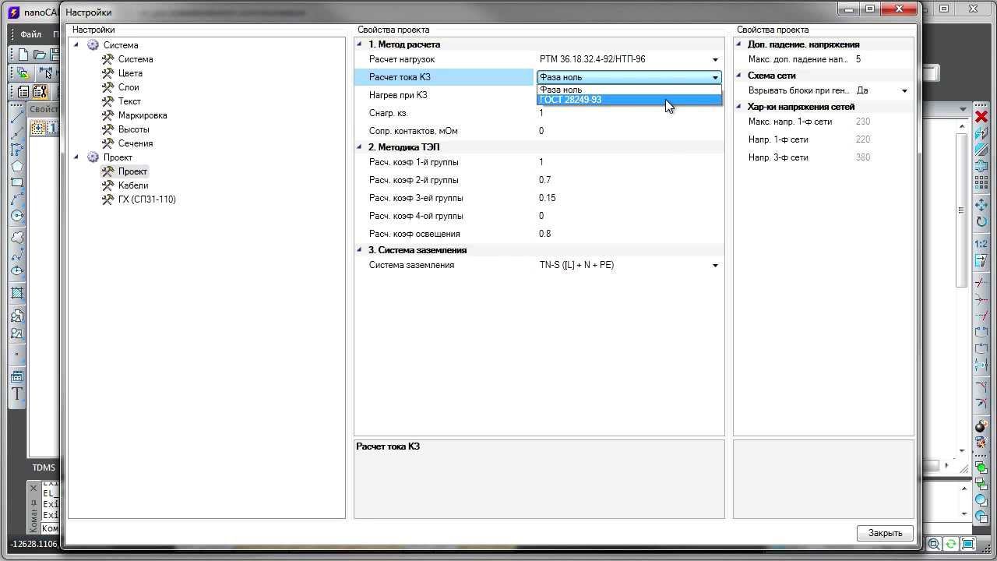Select the Revision cloud tool
The width and height of the screenshot is (997, 561).
click(x=17, y=238)
